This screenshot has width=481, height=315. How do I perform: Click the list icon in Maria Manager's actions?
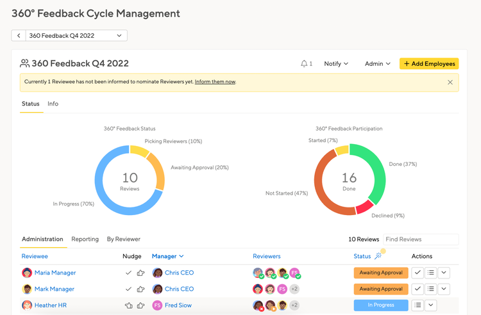point(431,273)
